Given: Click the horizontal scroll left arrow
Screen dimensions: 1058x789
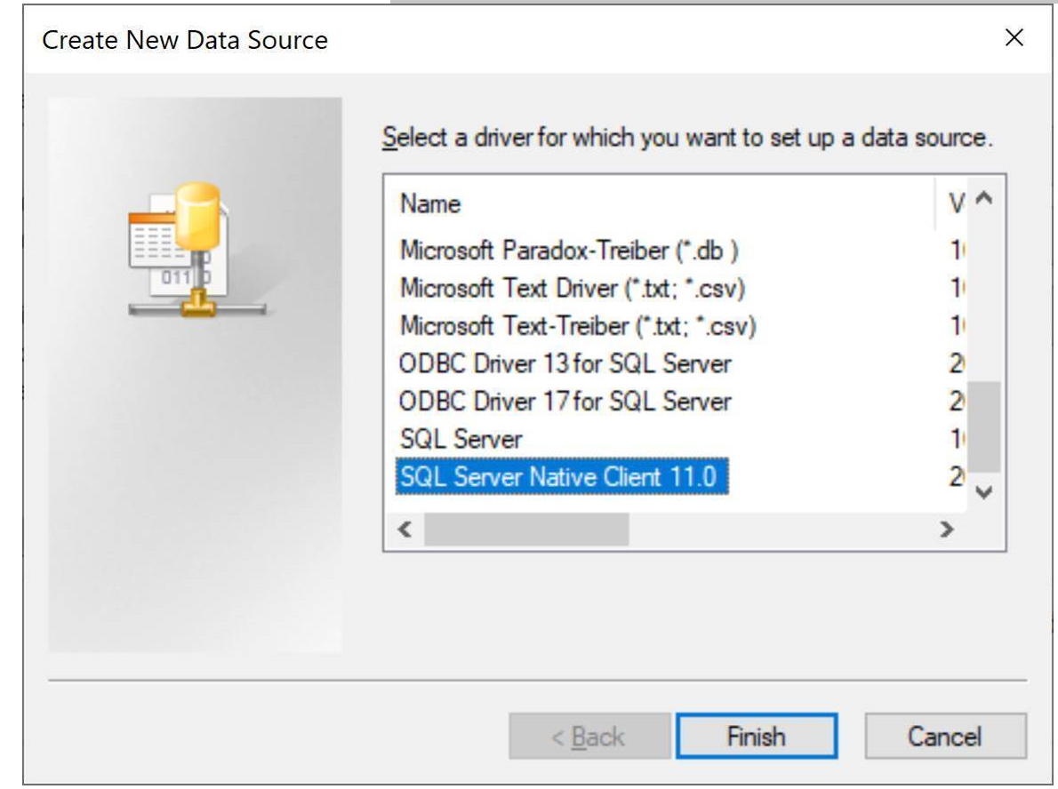Looking at the screenshot, I should pyautogui.click(x=405, y=530).
